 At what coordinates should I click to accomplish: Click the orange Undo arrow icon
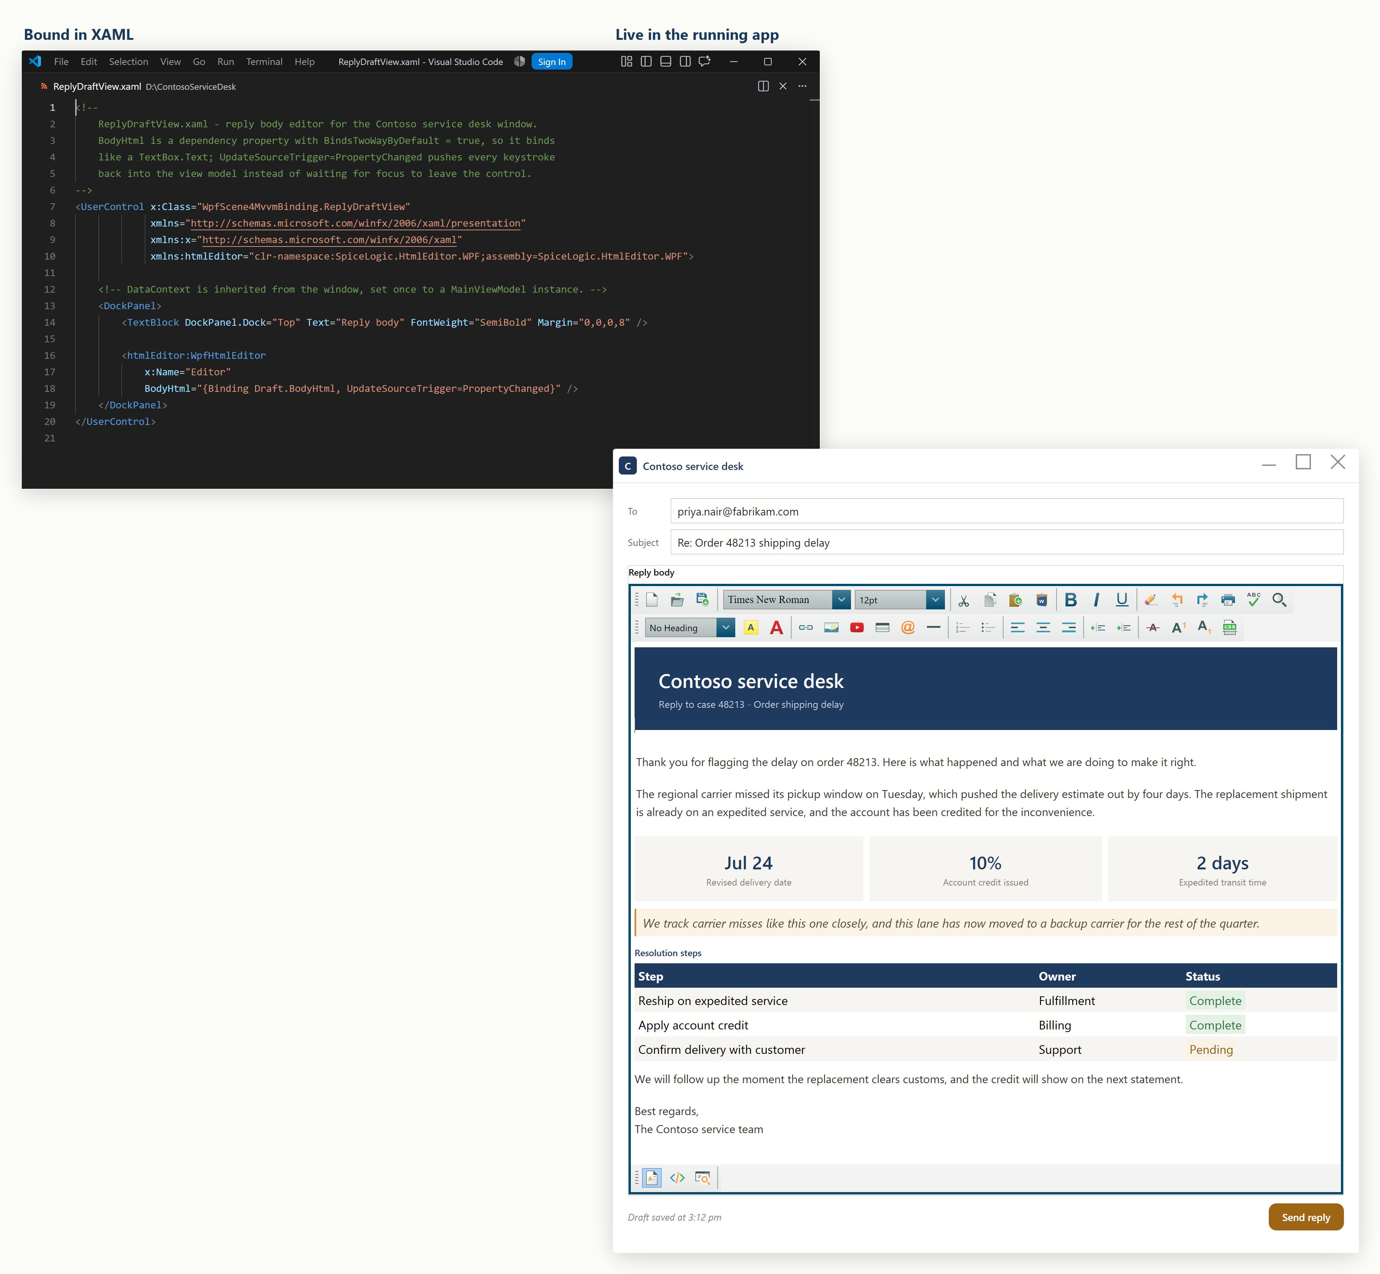(1177, 600)
